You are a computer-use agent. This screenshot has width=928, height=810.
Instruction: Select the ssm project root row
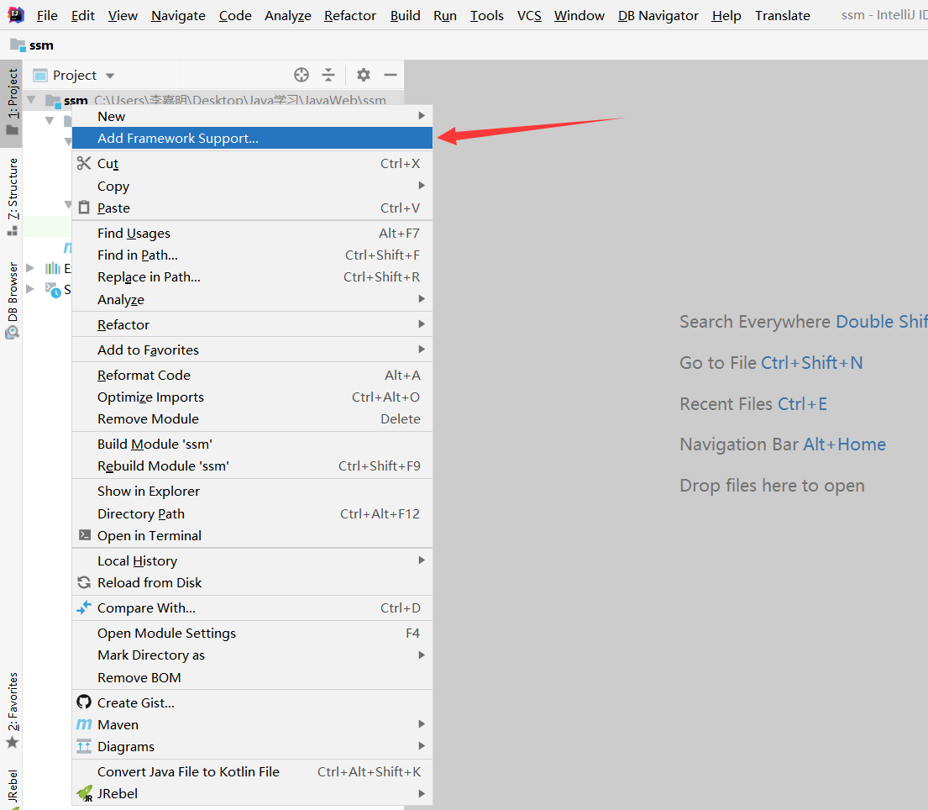(213, 99)
